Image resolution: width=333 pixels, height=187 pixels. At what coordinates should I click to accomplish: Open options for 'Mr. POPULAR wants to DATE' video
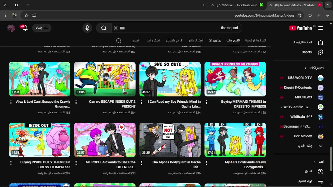click(x=76, y=163)
